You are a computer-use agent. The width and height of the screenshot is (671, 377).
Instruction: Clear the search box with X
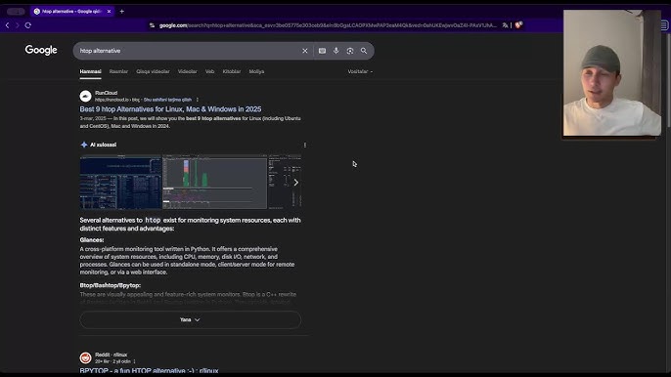[x=305, y=51]
